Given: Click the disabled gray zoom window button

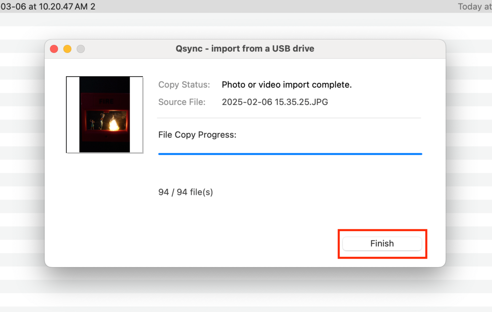Looking at the screenshot, I should click(81, 49).
